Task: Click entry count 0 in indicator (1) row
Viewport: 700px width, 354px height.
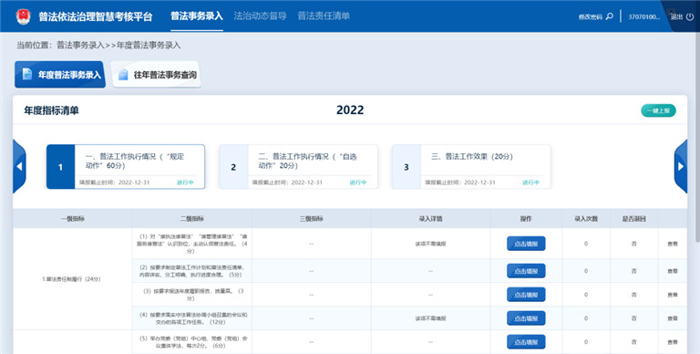Action: click(586, 244)
